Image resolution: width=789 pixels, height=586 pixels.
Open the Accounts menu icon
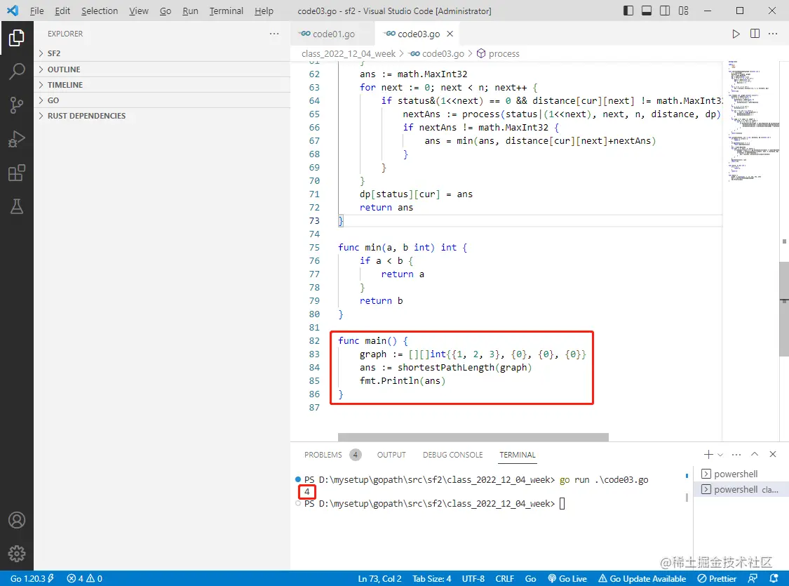click(x=17, y=520)
